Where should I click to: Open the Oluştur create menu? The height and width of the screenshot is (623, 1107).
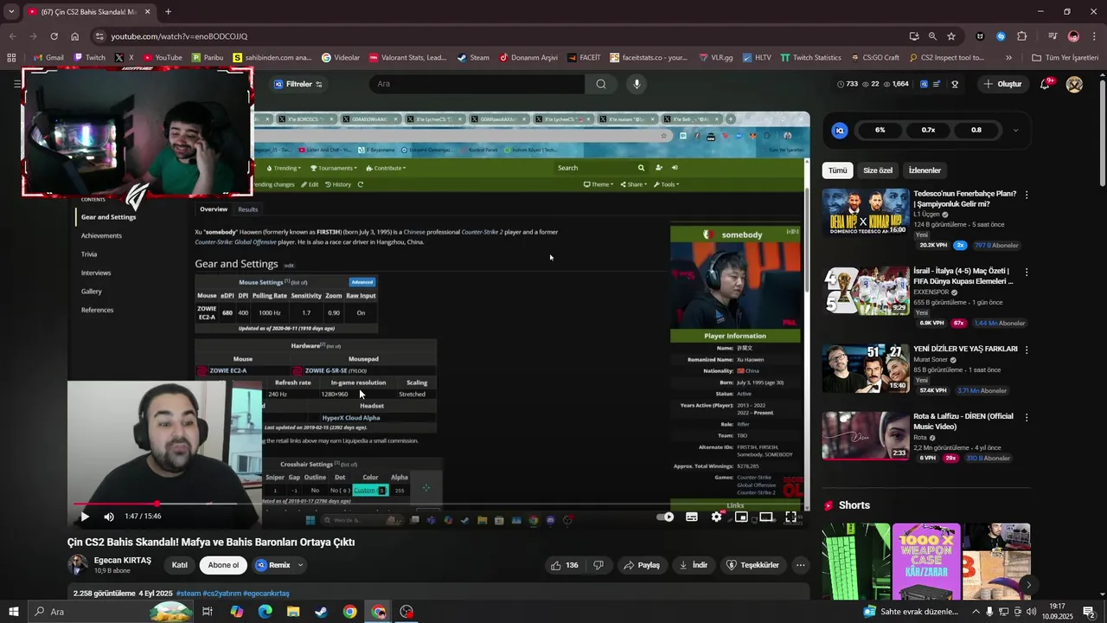[1002, 84]
